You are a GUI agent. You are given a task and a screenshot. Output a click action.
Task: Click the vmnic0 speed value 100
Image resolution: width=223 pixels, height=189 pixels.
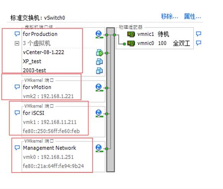pyautogui.click(x=162, y=43)
